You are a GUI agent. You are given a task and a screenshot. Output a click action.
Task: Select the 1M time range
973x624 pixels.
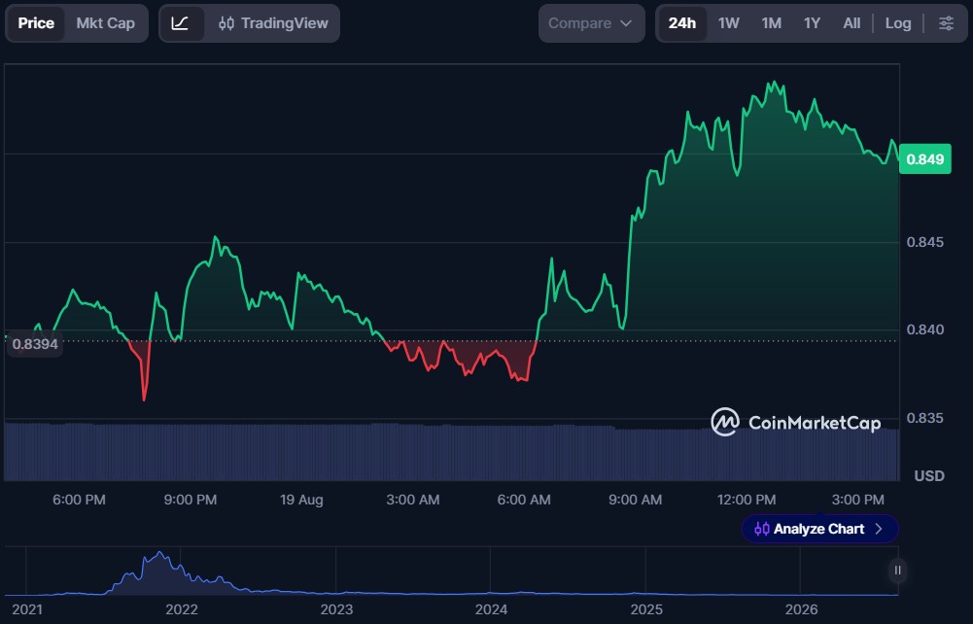(x=772, y=23)
